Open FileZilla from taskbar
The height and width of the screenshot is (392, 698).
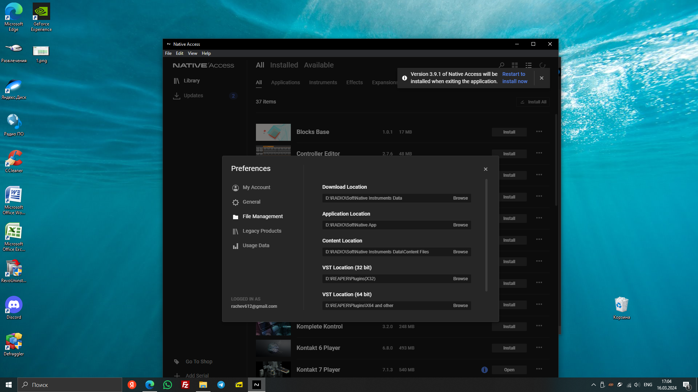[x=185, y=385]
